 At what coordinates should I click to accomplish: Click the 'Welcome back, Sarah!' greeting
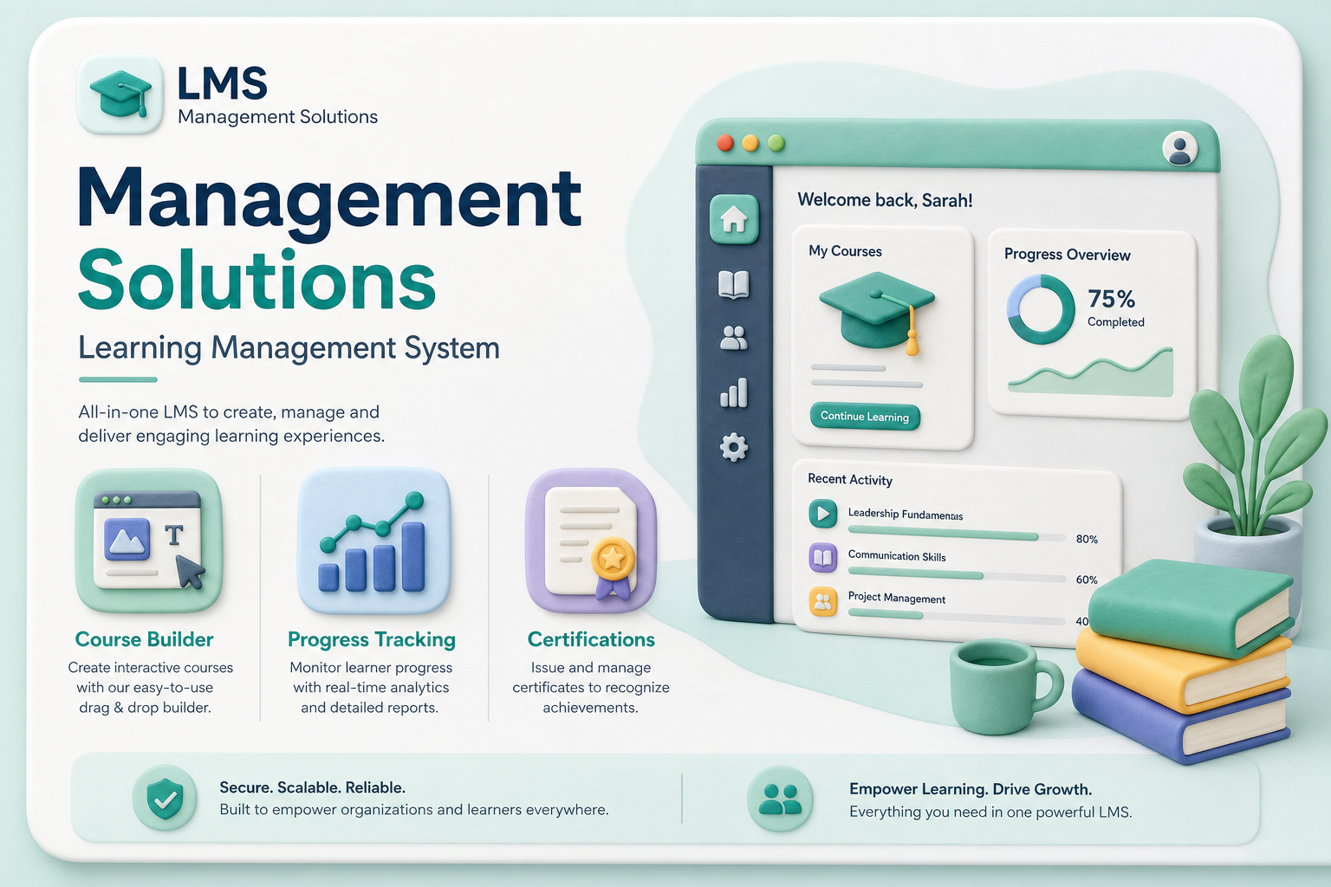tap(885, 200)
